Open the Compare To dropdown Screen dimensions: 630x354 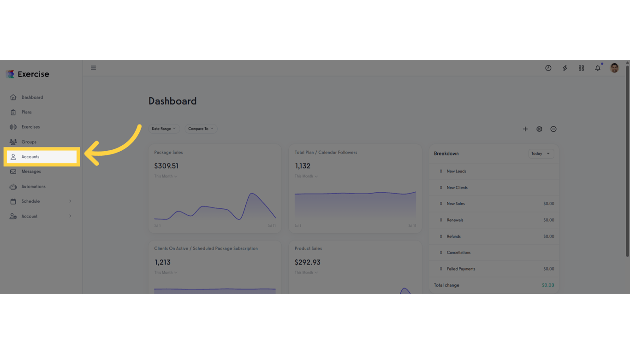(x=201, y=129)
